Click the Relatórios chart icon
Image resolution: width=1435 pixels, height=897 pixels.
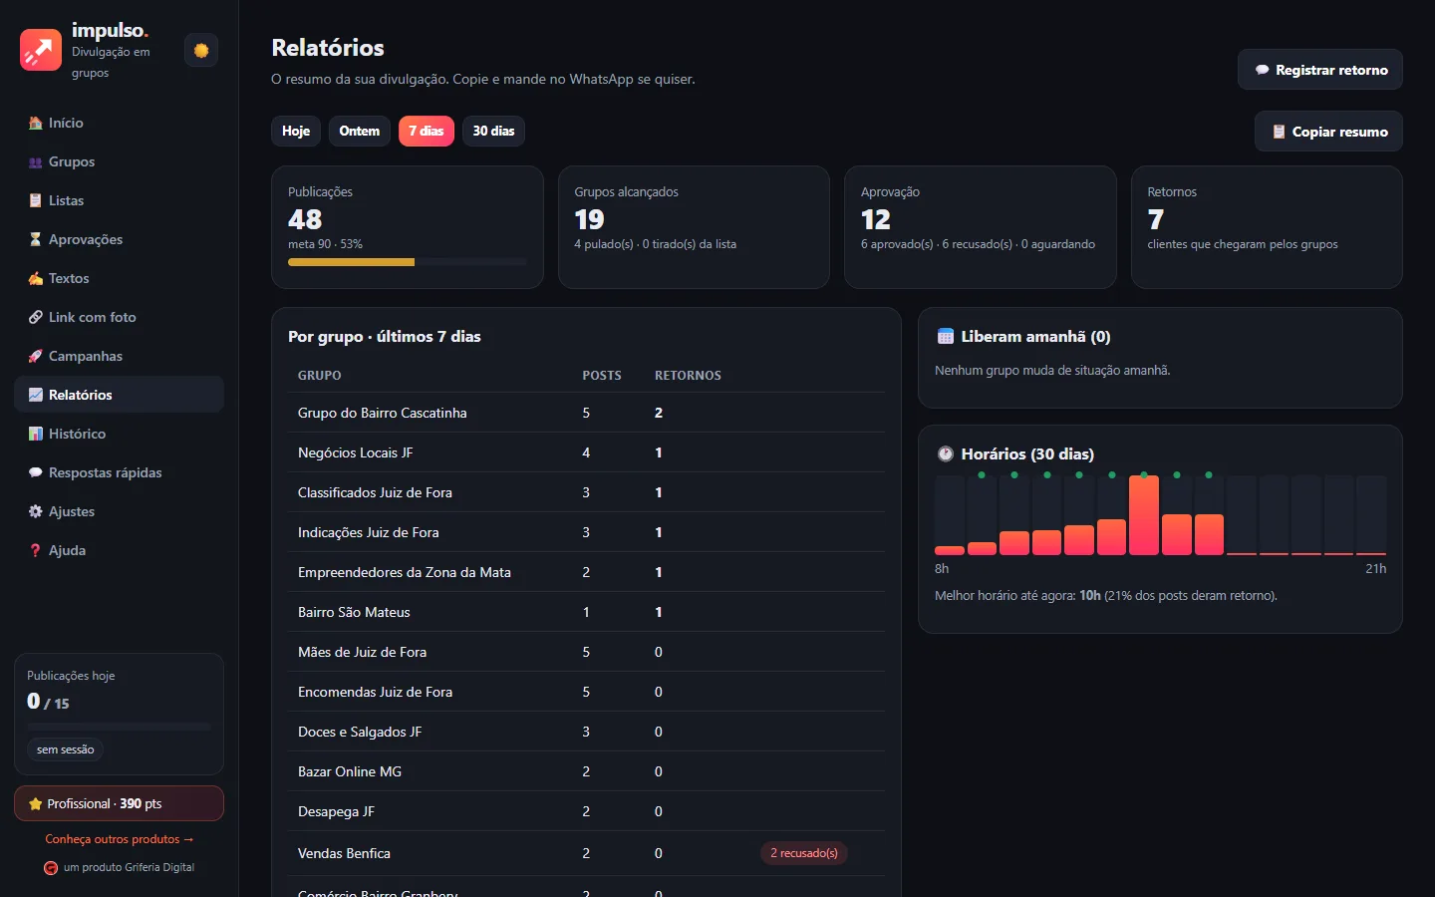click(36, 395)
